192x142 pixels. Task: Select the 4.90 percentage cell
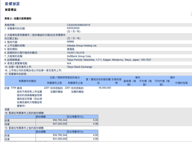(95, 139)
